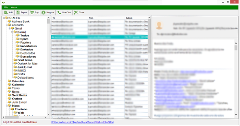Collapse the Accounts tree node
The image size is (240, 126).
[x=7, y=25]
